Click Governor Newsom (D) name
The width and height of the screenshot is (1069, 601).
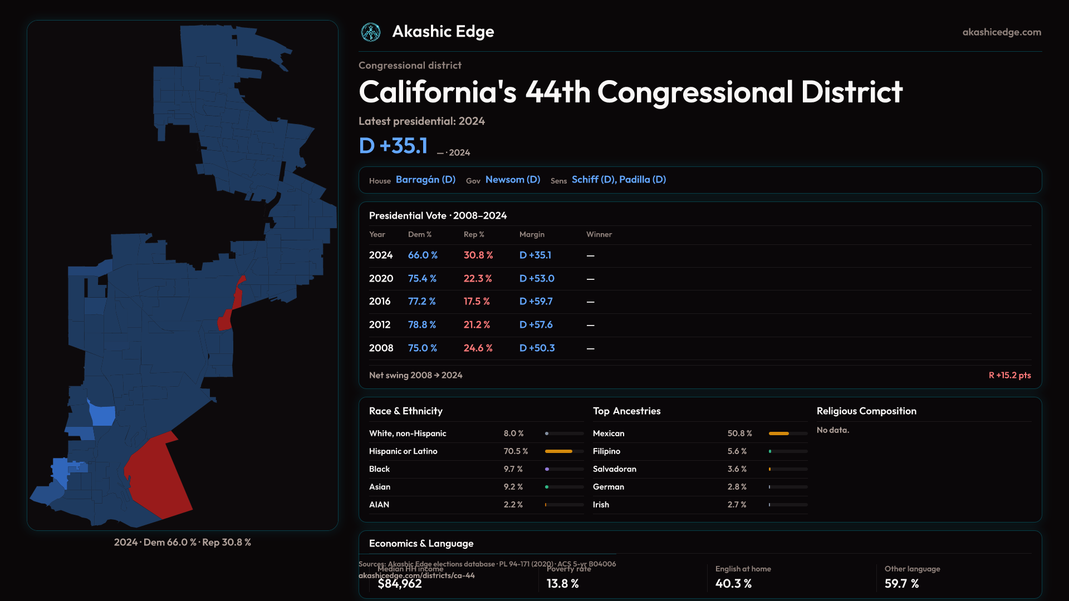point(512,180)
